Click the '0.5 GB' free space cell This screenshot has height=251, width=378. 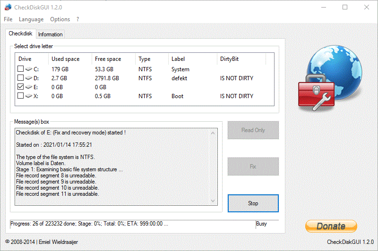[103, 96]
